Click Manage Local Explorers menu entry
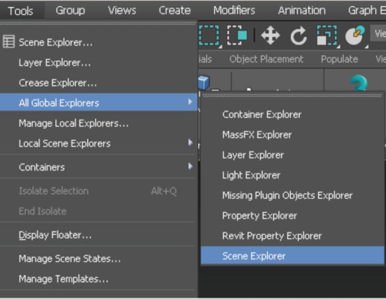Image resolution: width=386 pixels, height=299 pixels. [x=73, y=123]
